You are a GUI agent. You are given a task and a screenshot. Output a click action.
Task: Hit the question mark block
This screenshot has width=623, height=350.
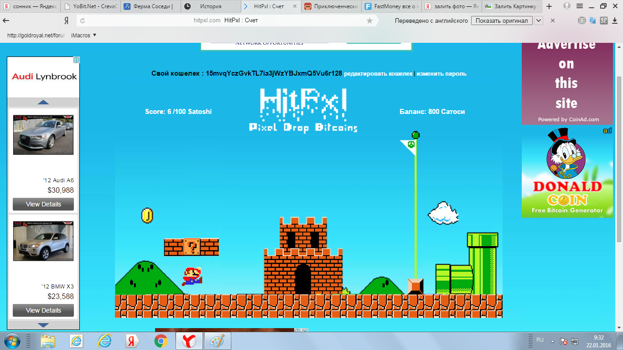(192, 247)
